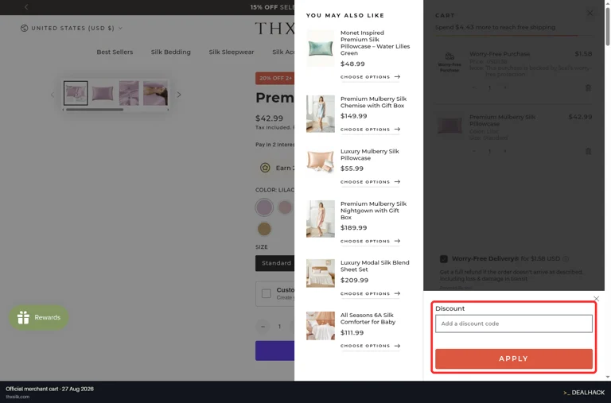Close the cart drawer with X icon
Image resolution: width=611 pixels, height=403 pixels.
(590, 14)
